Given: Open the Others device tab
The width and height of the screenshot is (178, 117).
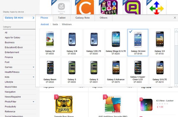Looking at the screenshot, I should click(104, 18).
